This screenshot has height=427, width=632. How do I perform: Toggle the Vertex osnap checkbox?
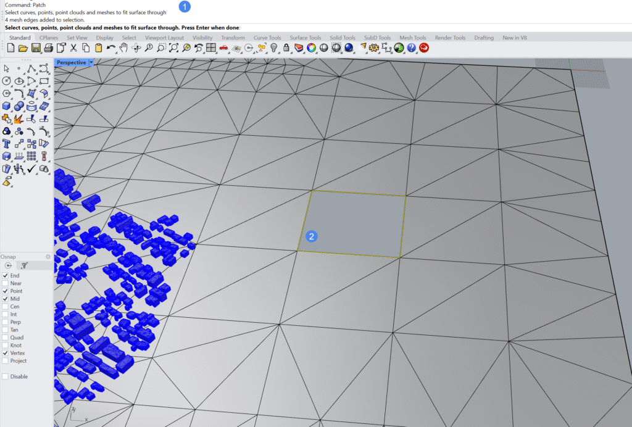pos(6,353)
